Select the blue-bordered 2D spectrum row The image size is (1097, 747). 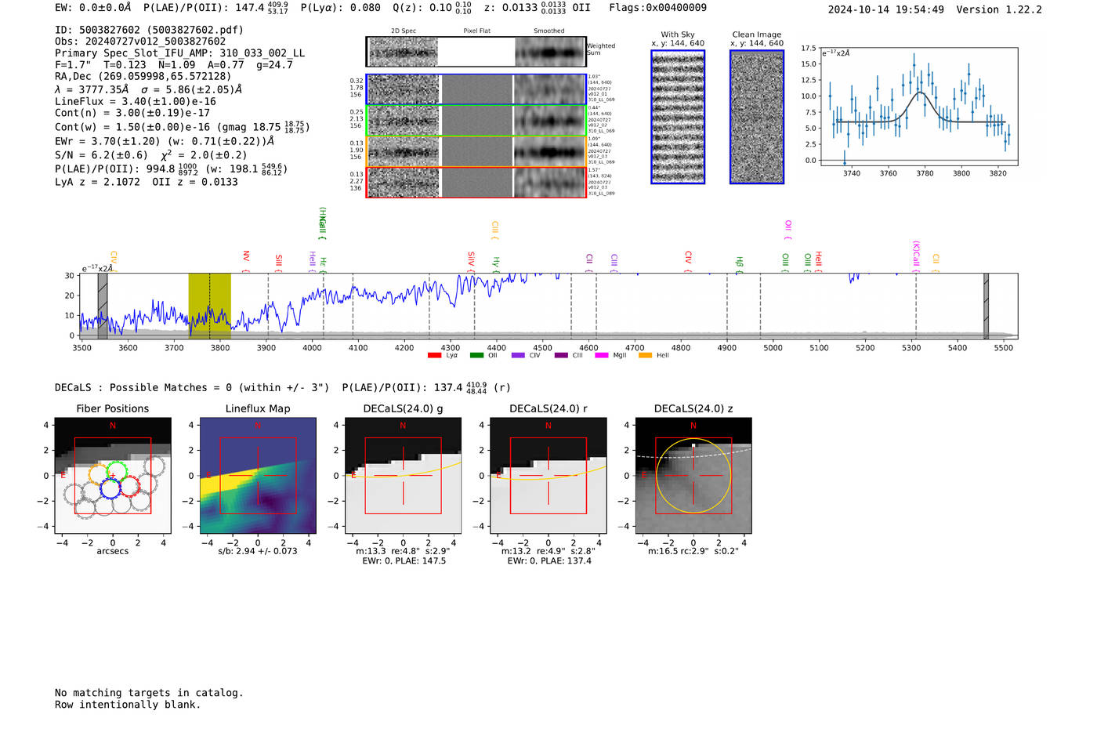tap(476, 89)
